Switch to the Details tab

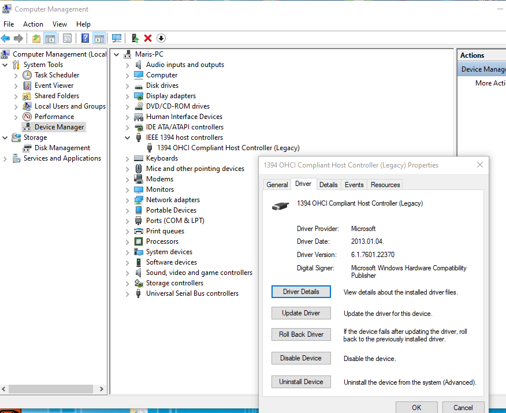click(x=328, y=185)
